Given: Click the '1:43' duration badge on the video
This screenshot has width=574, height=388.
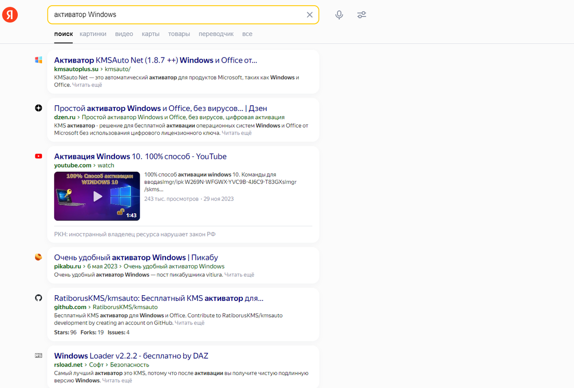Looking at the screenshot, I should (132, 215).
